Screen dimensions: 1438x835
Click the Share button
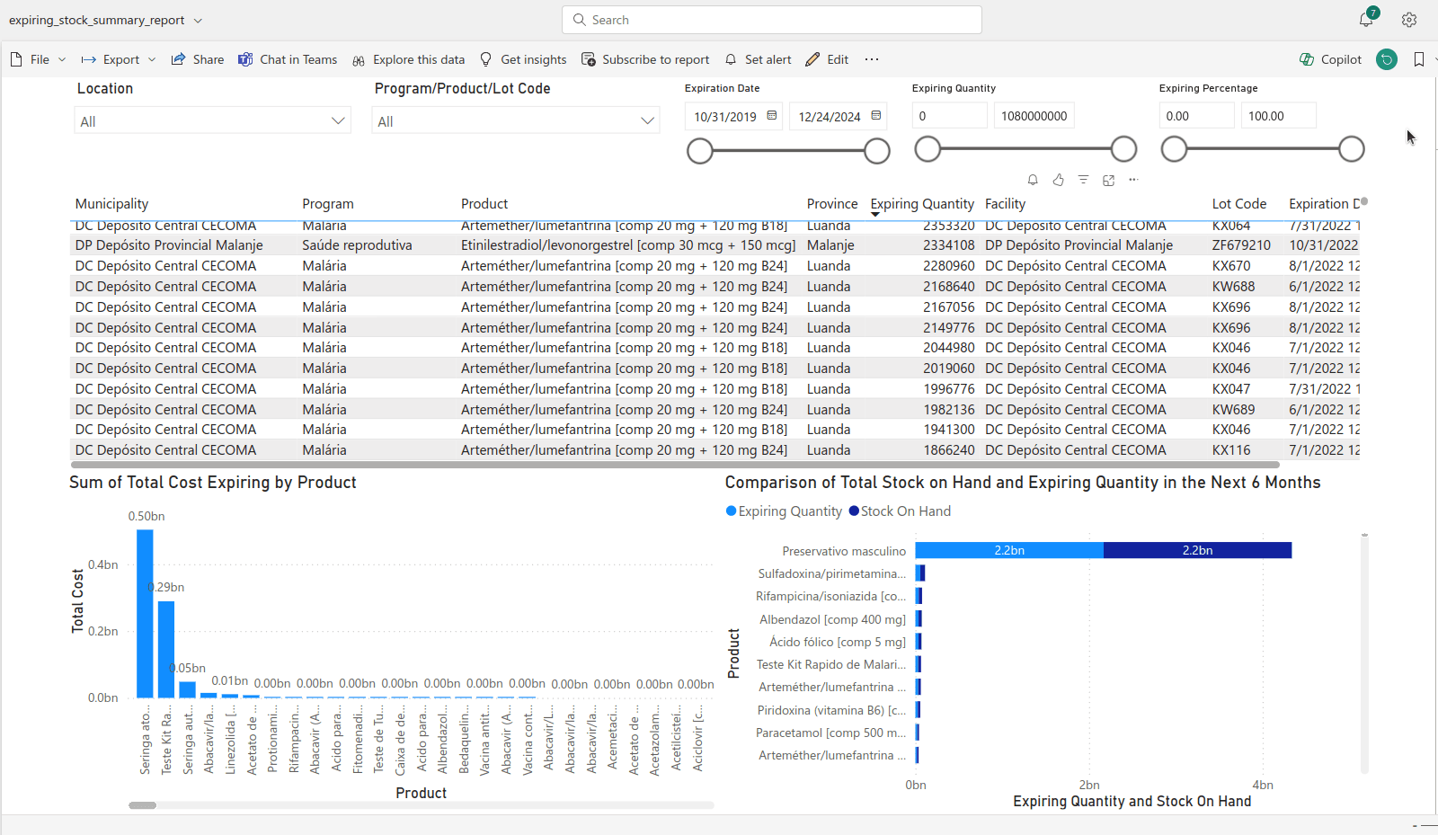click(x=198, y=59)
